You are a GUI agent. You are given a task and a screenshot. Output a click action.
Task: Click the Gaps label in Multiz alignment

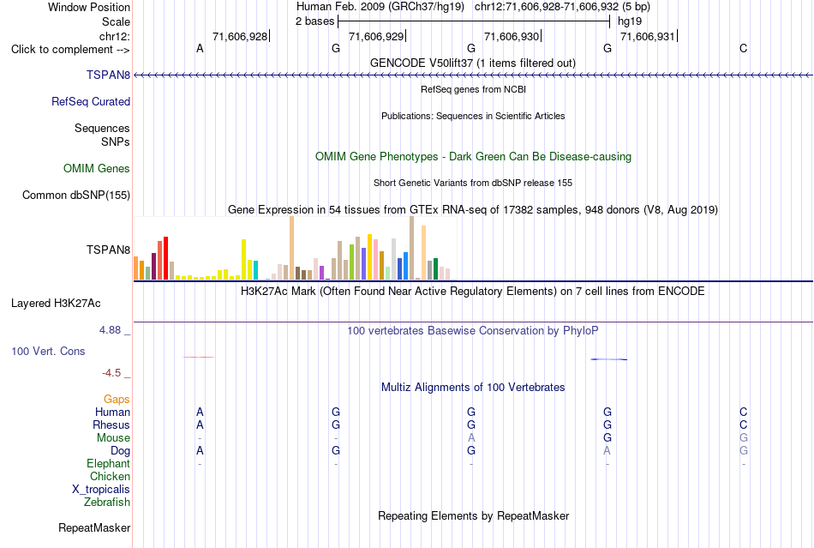click(x=117, y=399)
